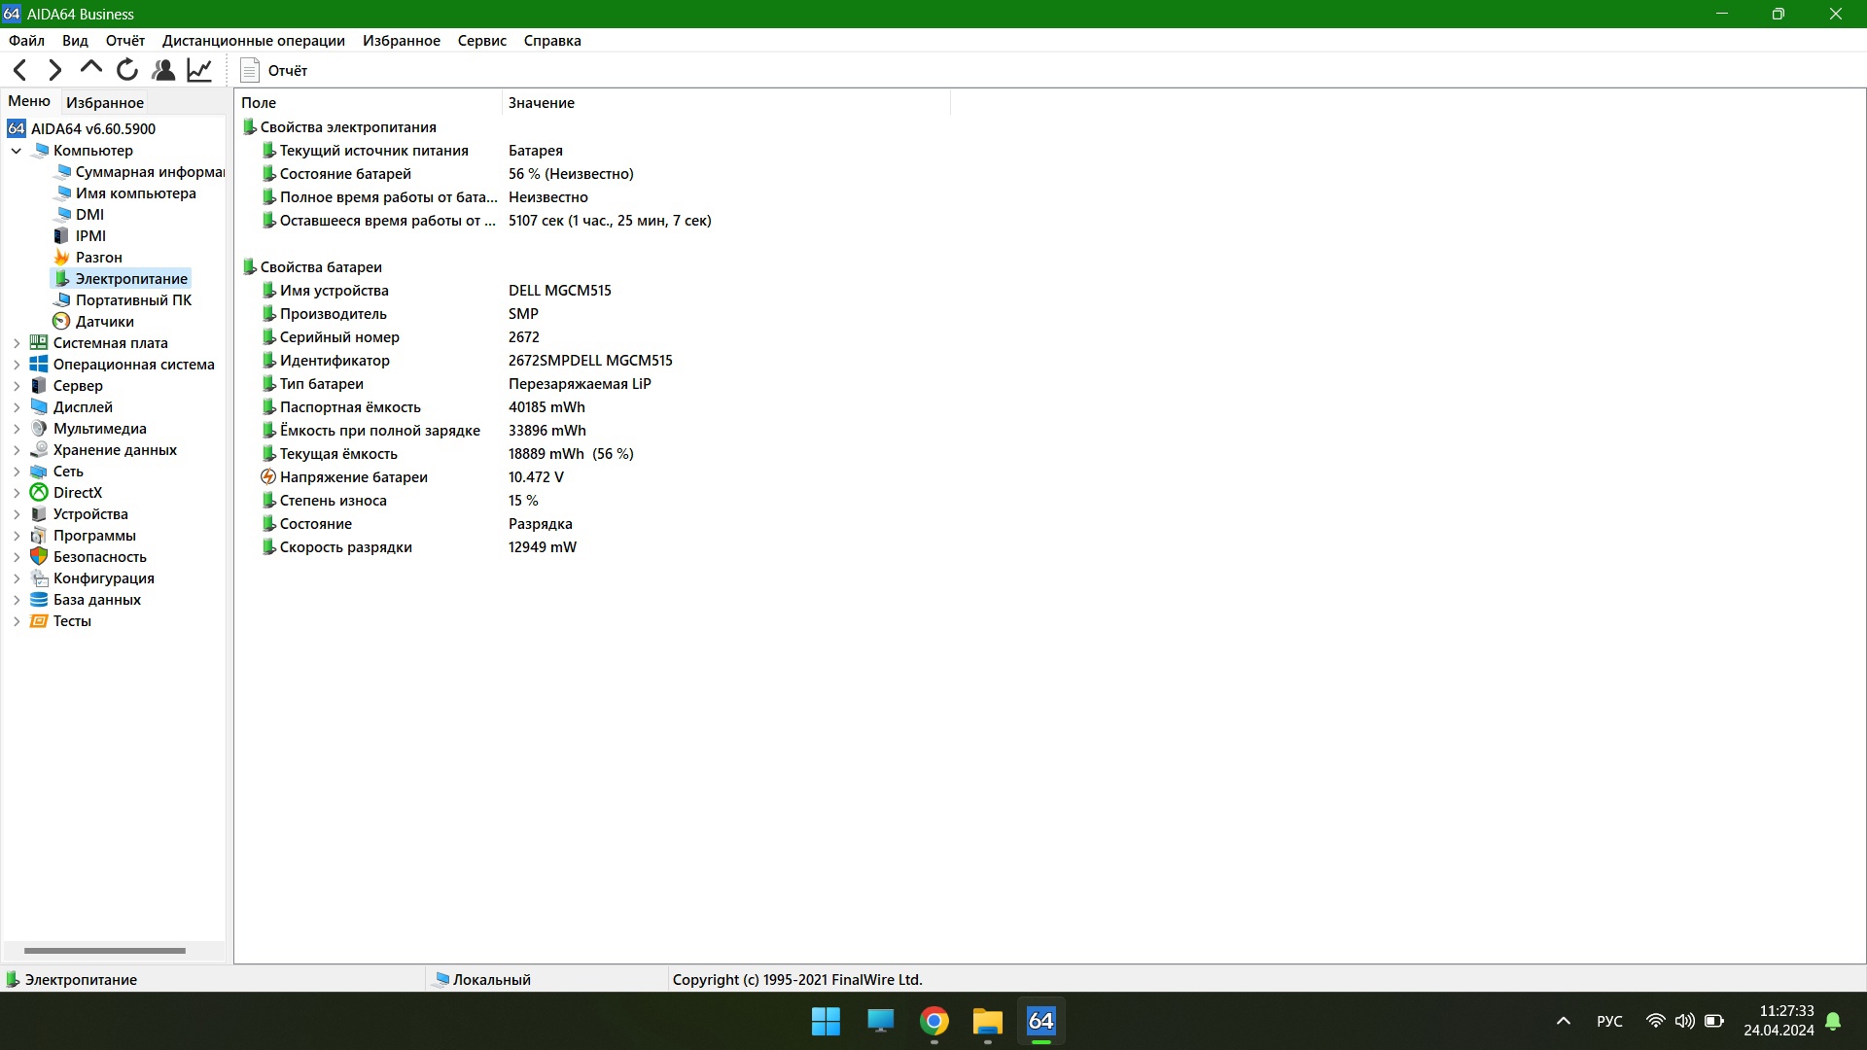This screenshot has height=1050, width=1867.
Task: Click the sidebar horizontal scrollbar
Action: tap(105, 951)
